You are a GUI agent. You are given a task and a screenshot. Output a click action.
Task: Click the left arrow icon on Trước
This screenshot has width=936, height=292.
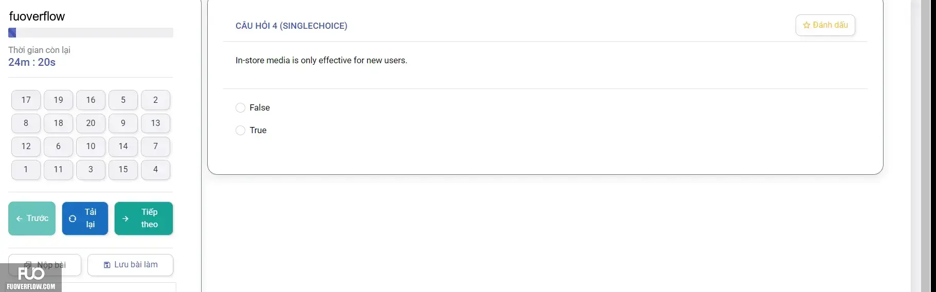coord(19,218)
